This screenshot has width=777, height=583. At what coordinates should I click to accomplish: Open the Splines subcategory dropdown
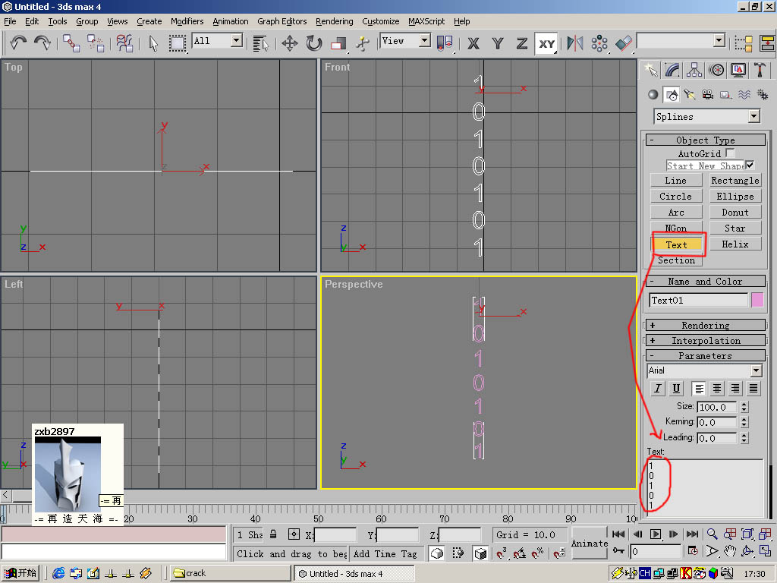754,116
